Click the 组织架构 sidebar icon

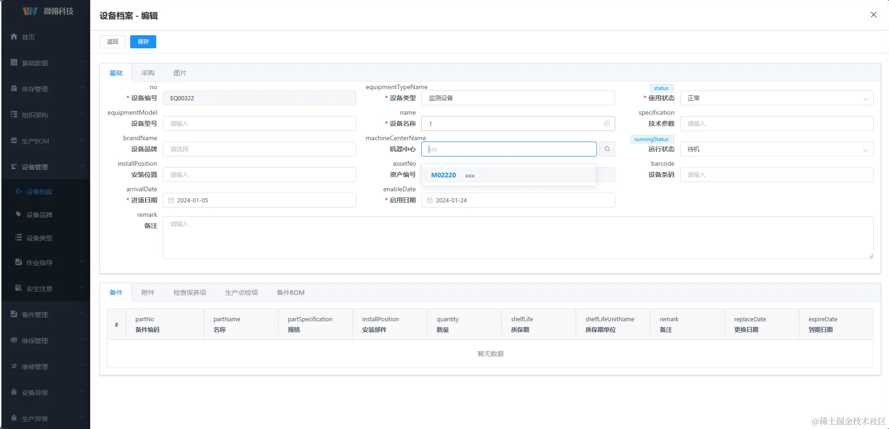(14, 115)
